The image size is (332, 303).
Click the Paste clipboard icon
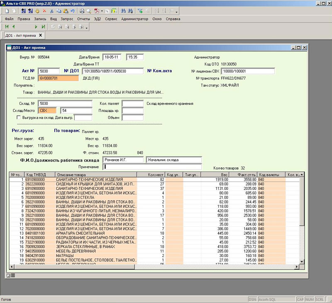[x=66, y=11]
